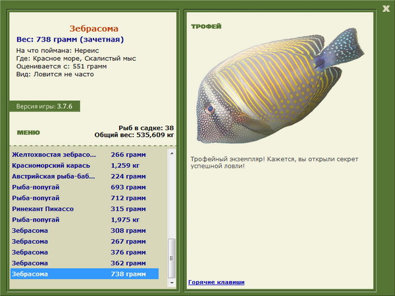Click the Трофейный экземпляр! description text
The height and width of the screenshot is (296, 395).
(x=275, y=162)
